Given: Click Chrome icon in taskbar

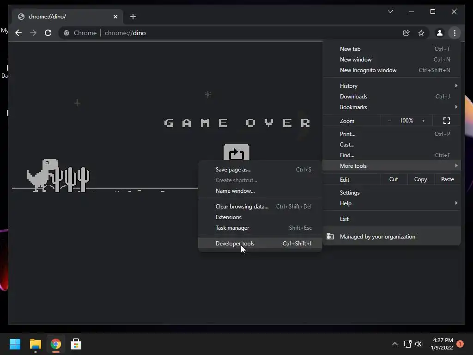Looking at the screenshot, I should (55, 344).
